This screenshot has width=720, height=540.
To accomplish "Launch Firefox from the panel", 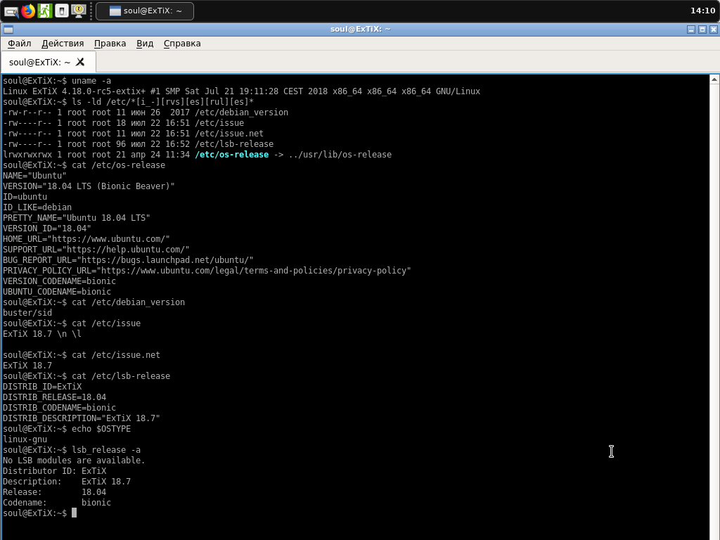I will pyautogui.click(x=28, y=11).
